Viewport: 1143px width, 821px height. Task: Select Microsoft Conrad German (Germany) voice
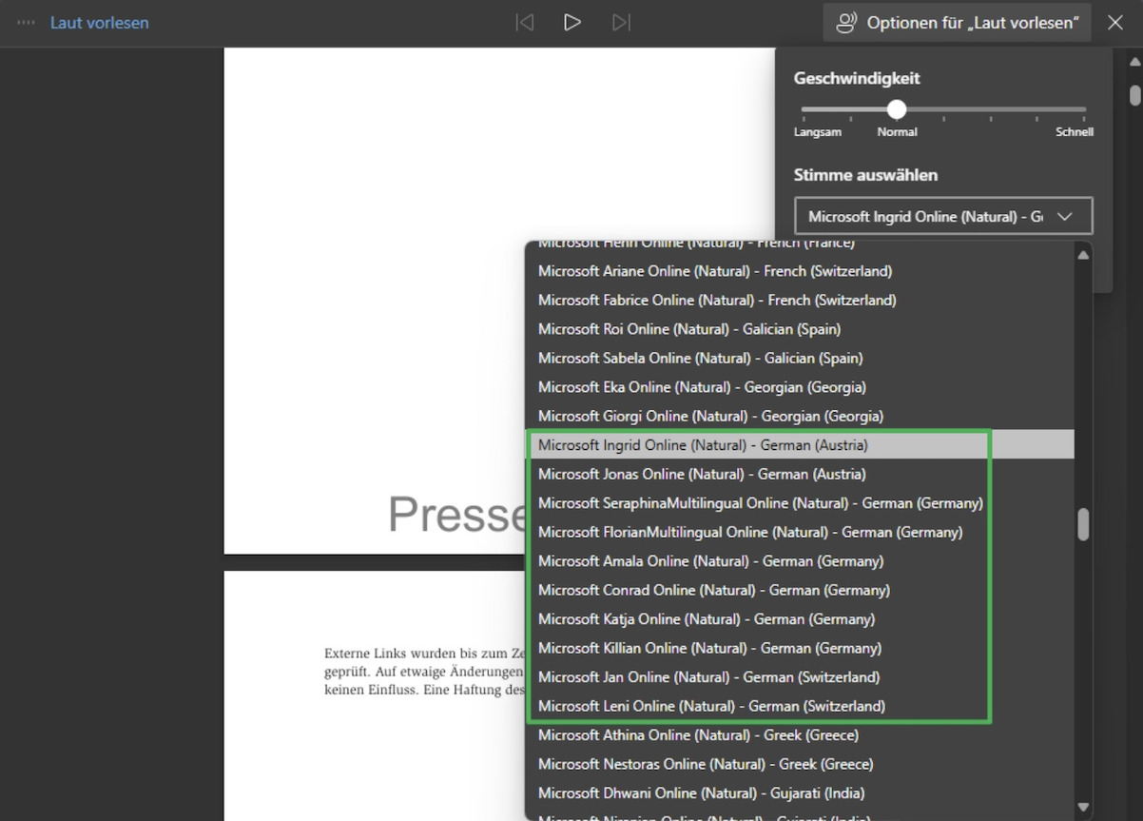800,590
